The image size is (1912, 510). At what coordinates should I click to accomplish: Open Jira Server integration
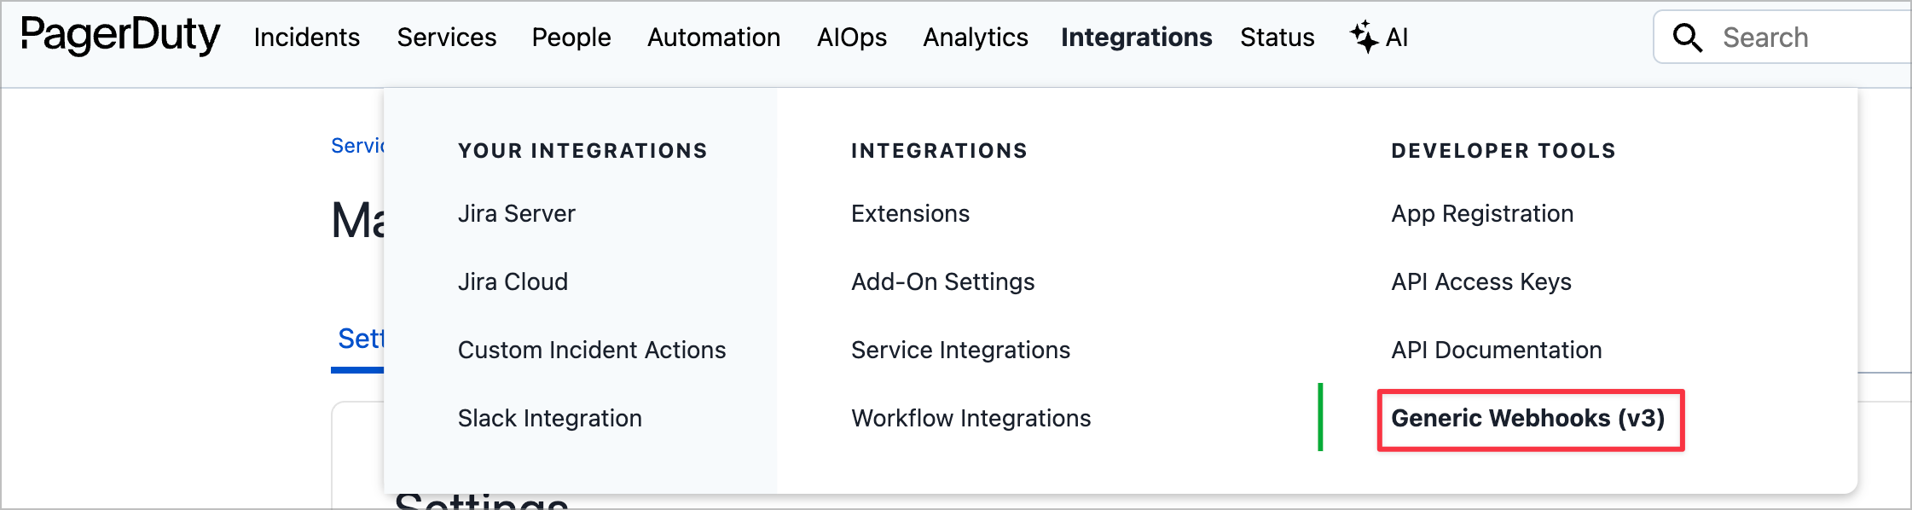click(517, 213)
